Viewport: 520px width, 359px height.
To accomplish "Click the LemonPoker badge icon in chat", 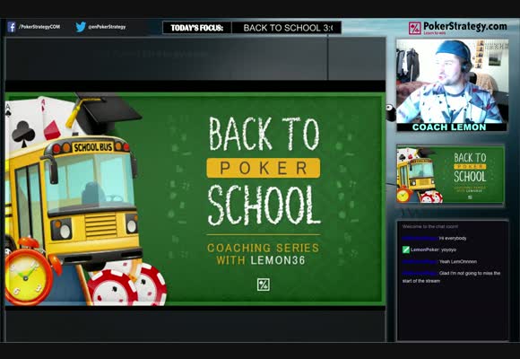I will coord(405,250).
